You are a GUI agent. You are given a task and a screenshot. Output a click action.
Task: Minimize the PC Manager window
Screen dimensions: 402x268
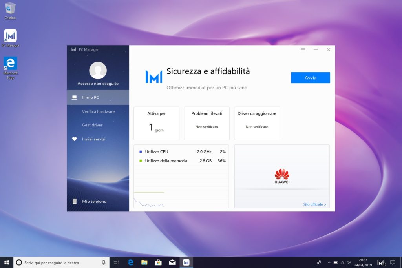point(316,50)
